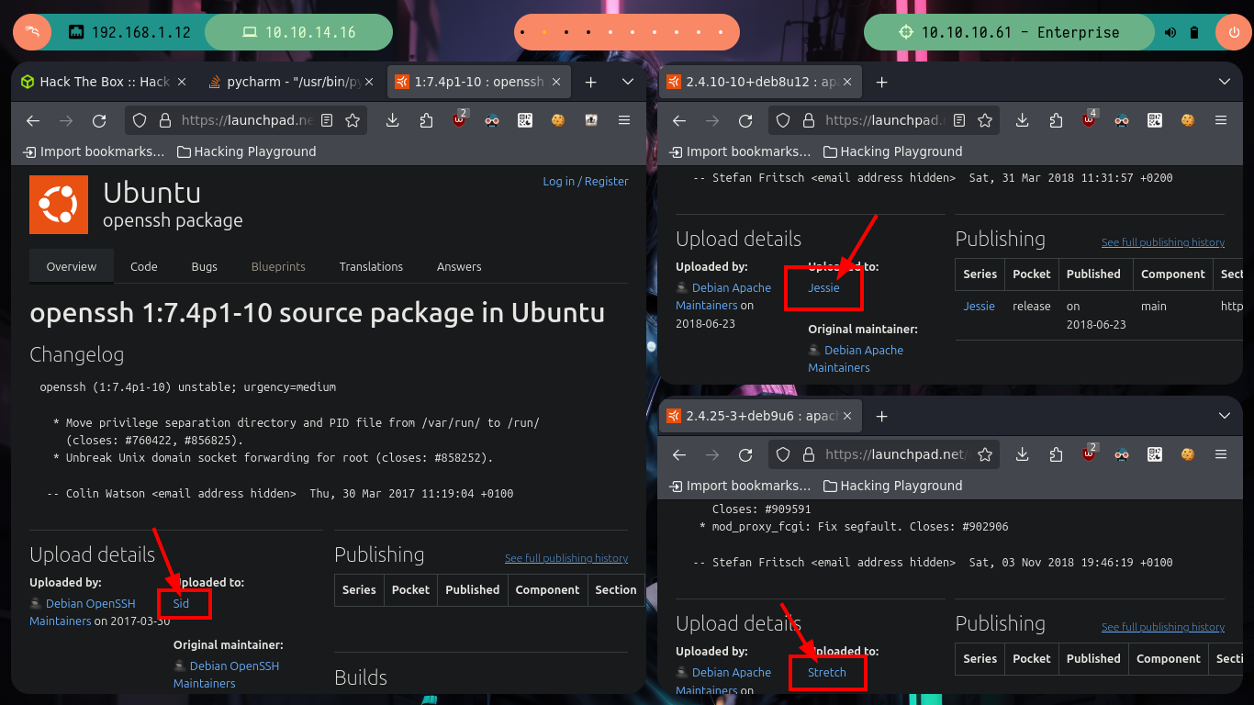
Task: Click Import bookmarks in the openssh window
Action: click(x=94, y=151)
